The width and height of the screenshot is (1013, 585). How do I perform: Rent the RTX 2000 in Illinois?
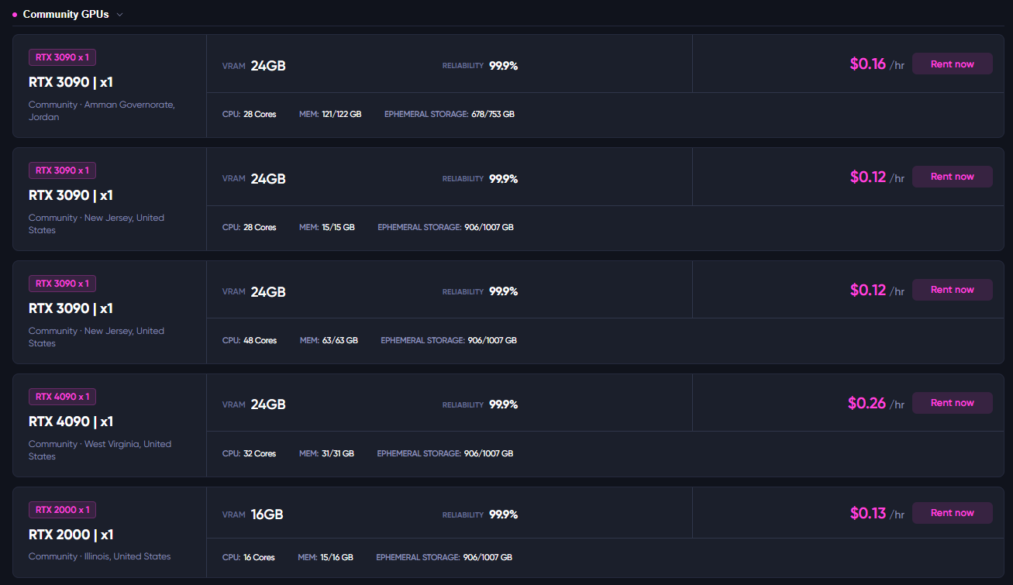tap(952, 513)
